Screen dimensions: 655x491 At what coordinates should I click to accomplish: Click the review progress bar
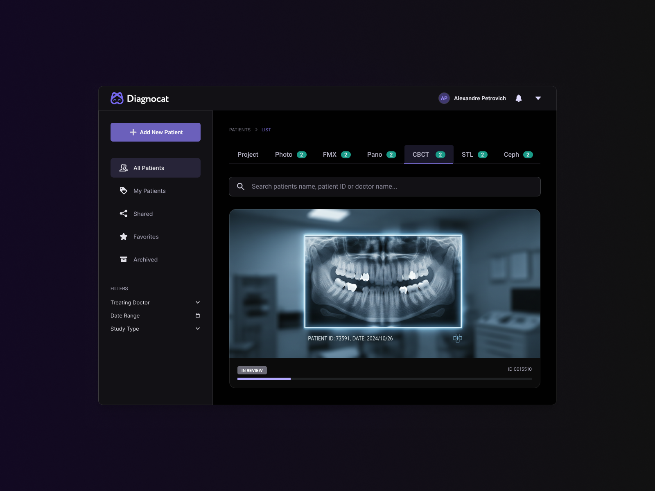[385, 379]
